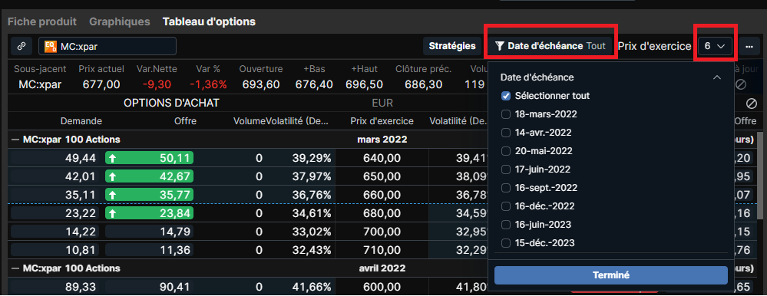Collapse the mars 2022 options group

coord(15,140)
